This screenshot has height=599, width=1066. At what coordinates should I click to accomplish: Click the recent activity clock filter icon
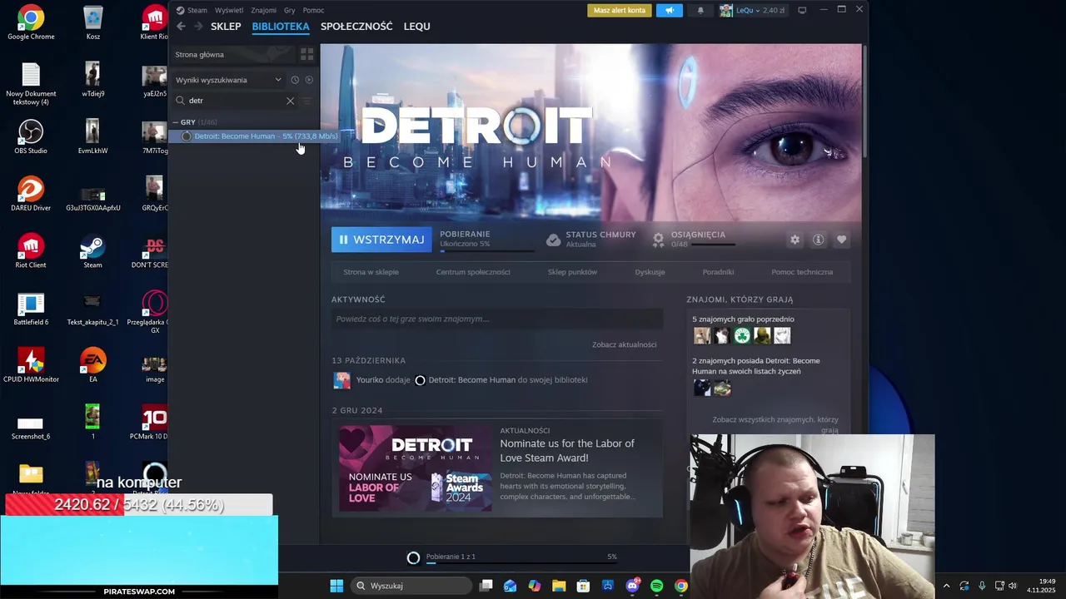[295, 80]
